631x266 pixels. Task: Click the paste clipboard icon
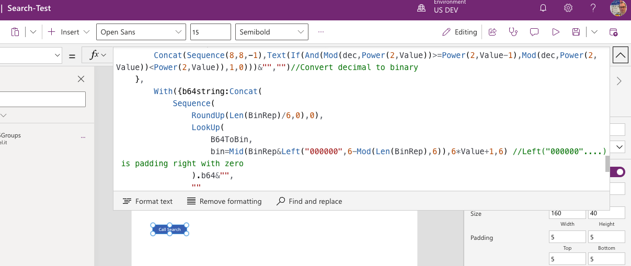click(x=15, y=32)
